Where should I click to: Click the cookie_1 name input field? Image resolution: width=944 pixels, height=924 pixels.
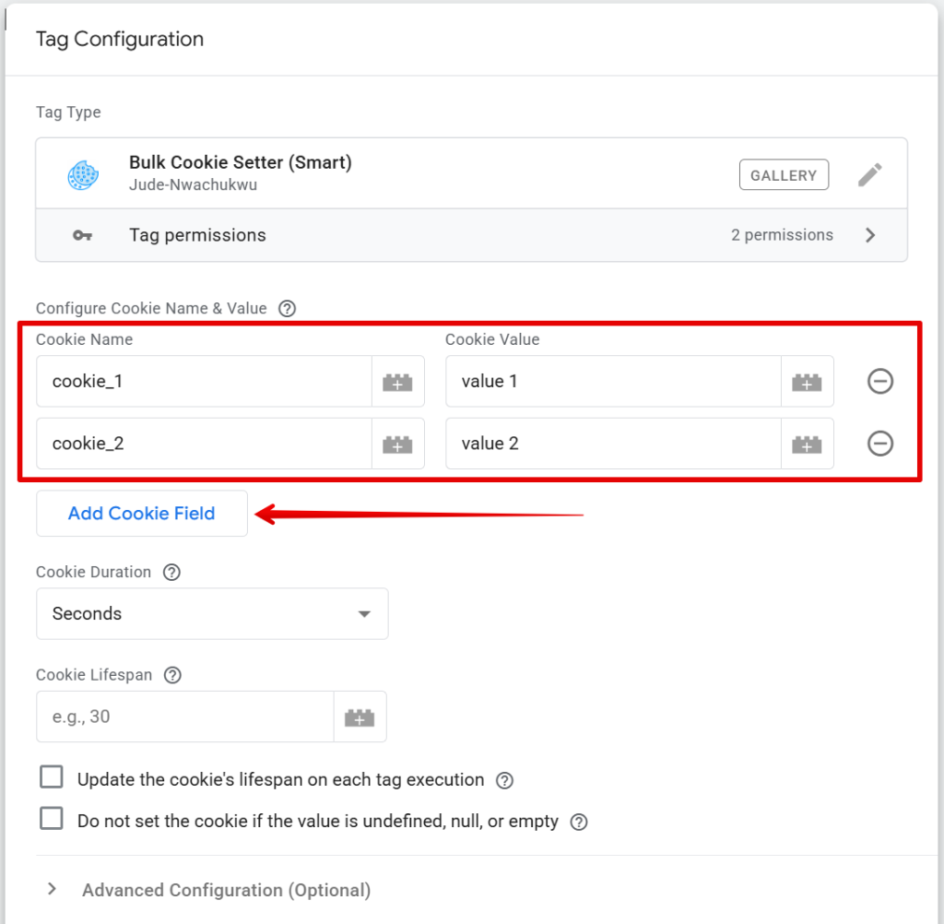point(203,382)
